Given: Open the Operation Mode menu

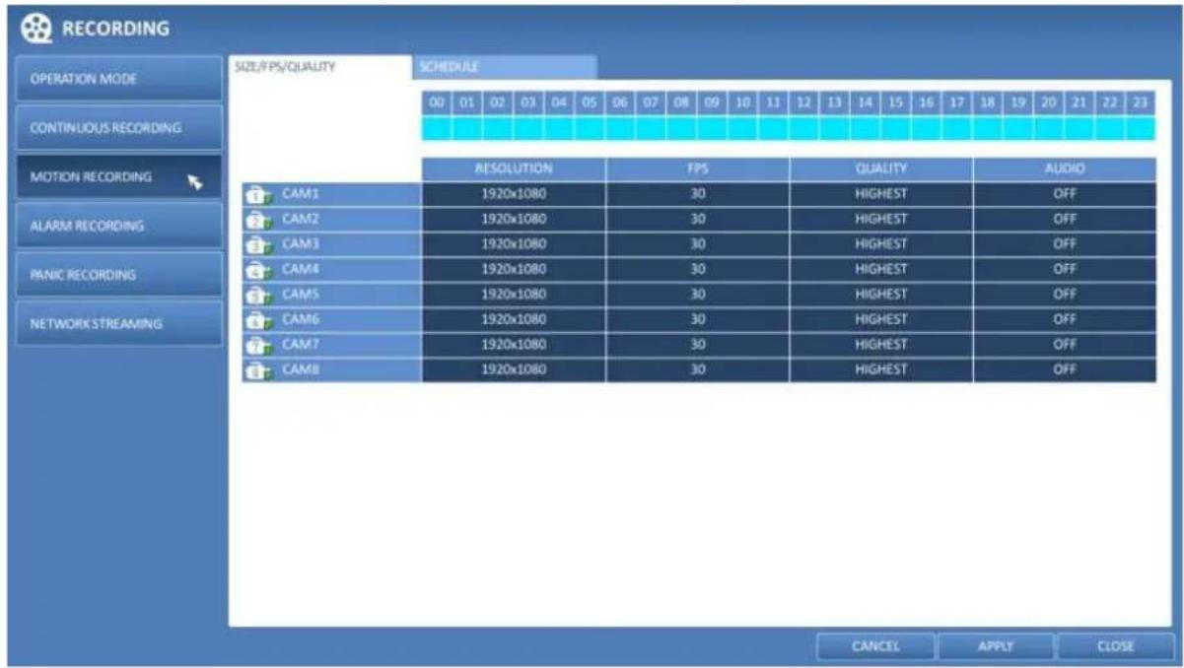Looking at the screenshot, I should tap(119, 79).
